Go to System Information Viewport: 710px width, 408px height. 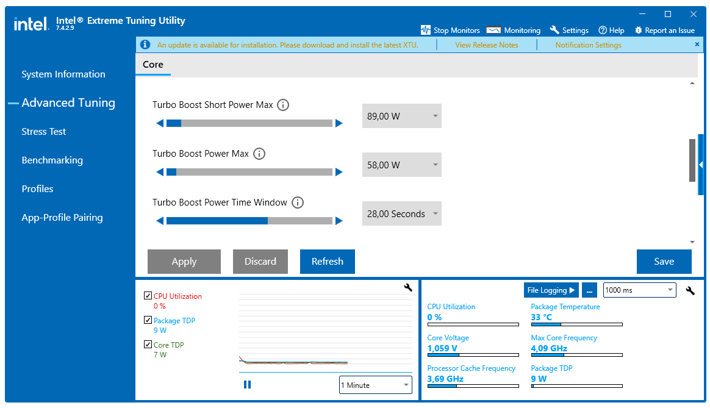coord(63,74)
